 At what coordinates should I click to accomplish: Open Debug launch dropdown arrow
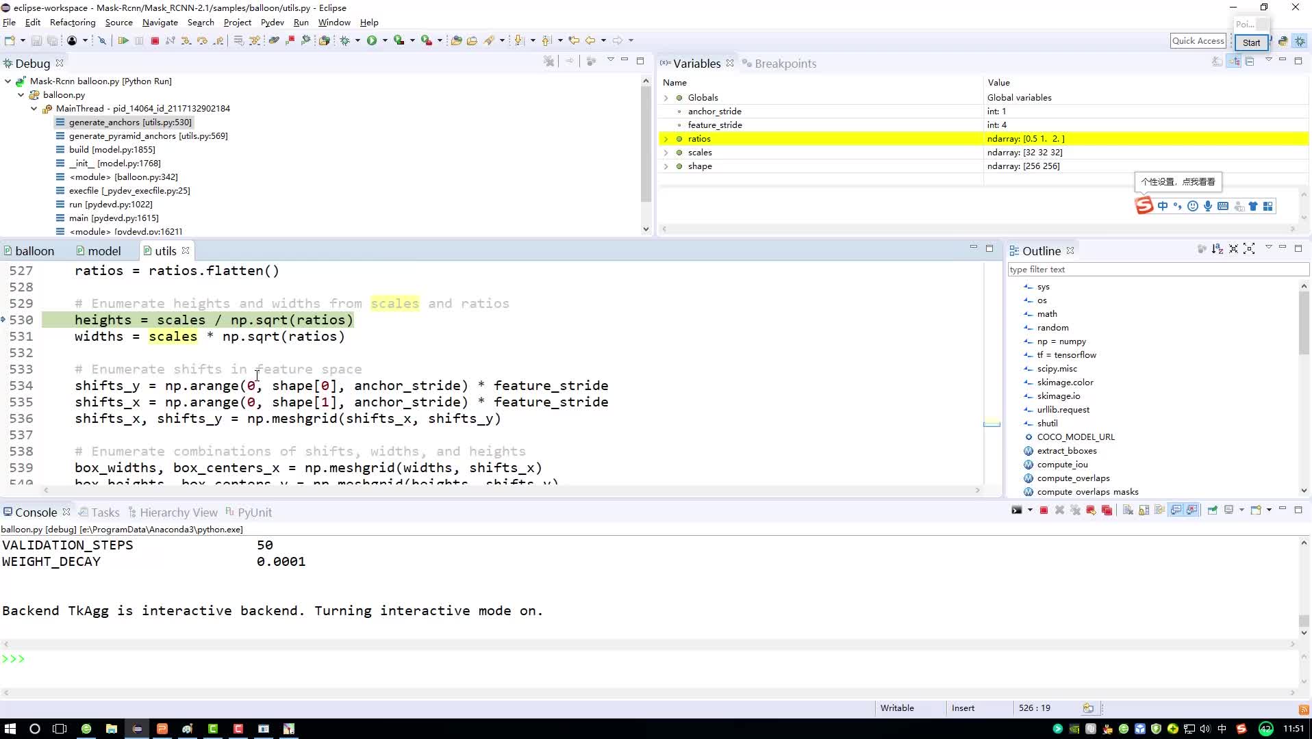pos(357,41)
